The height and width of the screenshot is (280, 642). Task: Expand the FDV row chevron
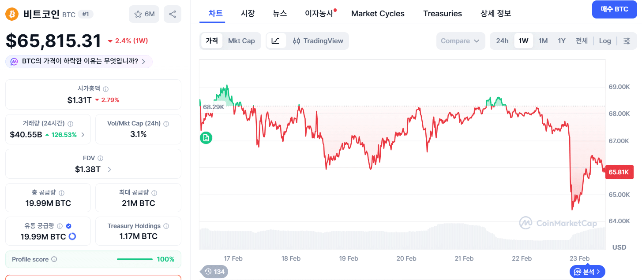(110, 168)
